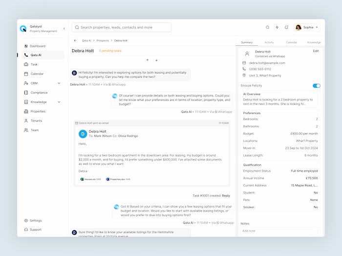Image resolution: width=342 pixels, height=256 pixels.
Task: Click D avatar on 'Sure thing!' message
Action: click(74, 233)
